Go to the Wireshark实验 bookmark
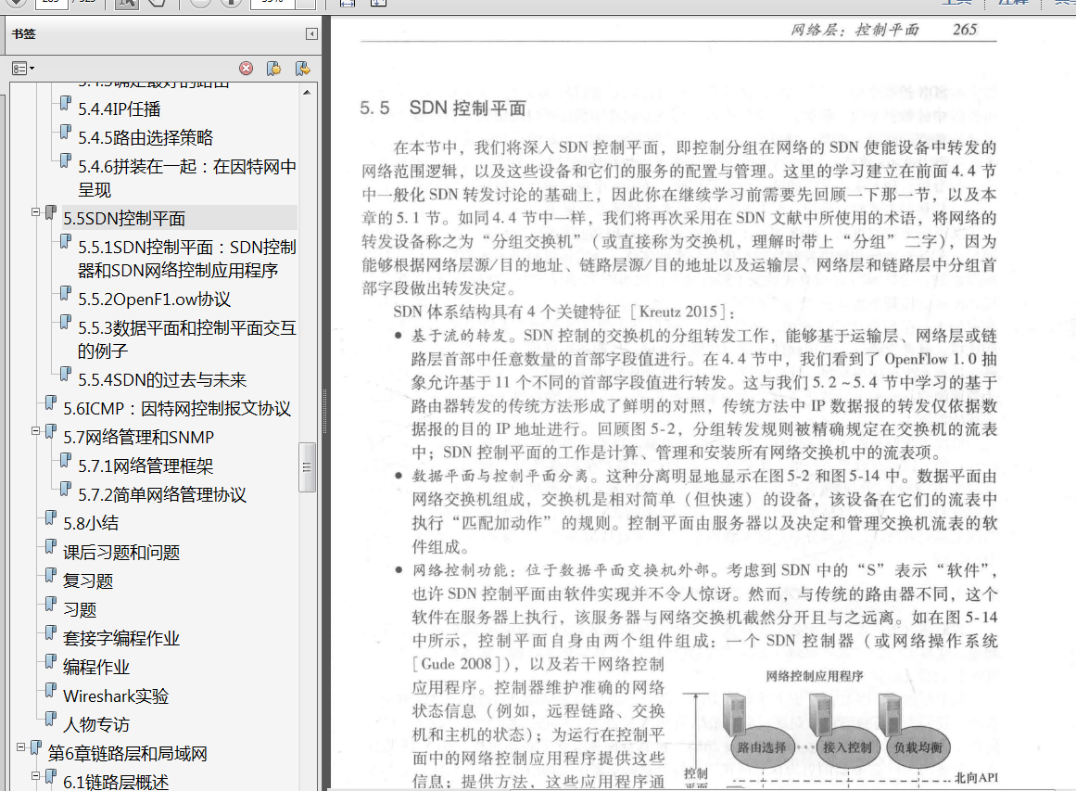1076x791 pixels. click(116, 696)
